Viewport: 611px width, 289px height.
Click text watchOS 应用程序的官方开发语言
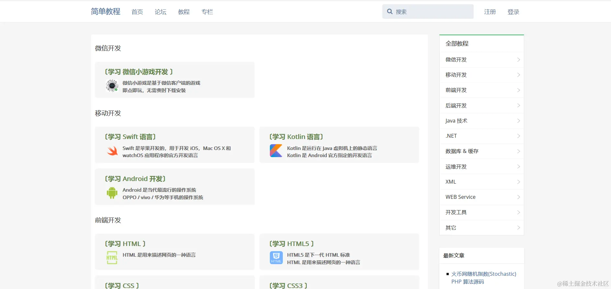tap(160, 155)
